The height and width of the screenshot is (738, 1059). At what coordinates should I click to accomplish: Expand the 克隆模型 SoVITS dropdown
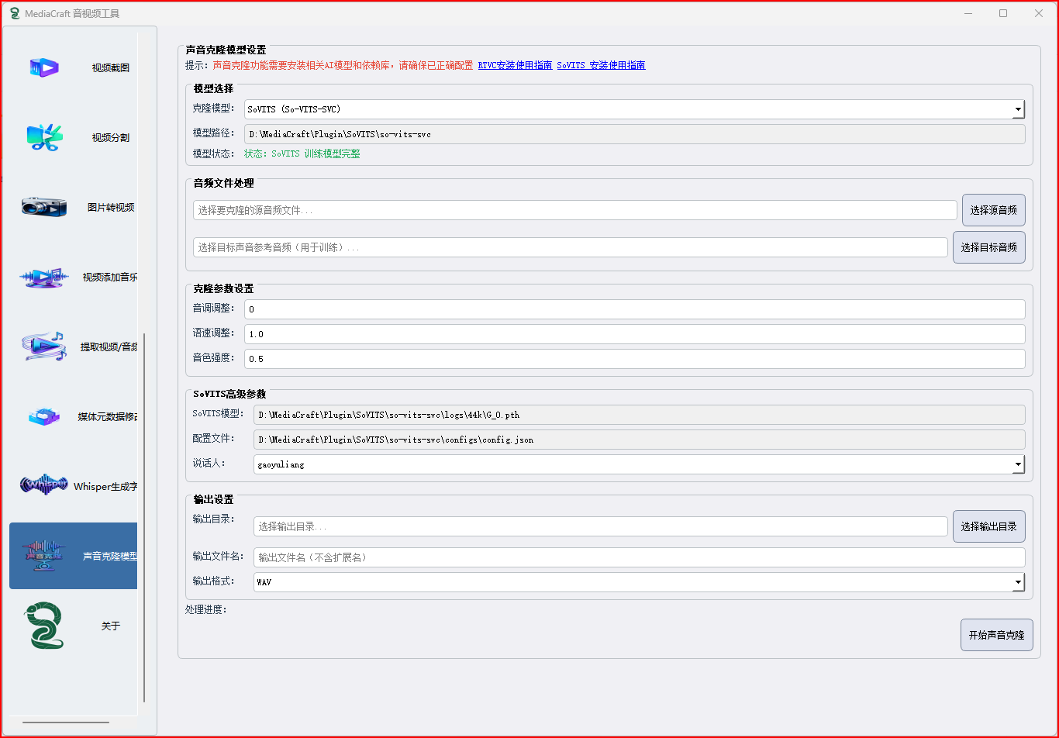point(1017,109)
